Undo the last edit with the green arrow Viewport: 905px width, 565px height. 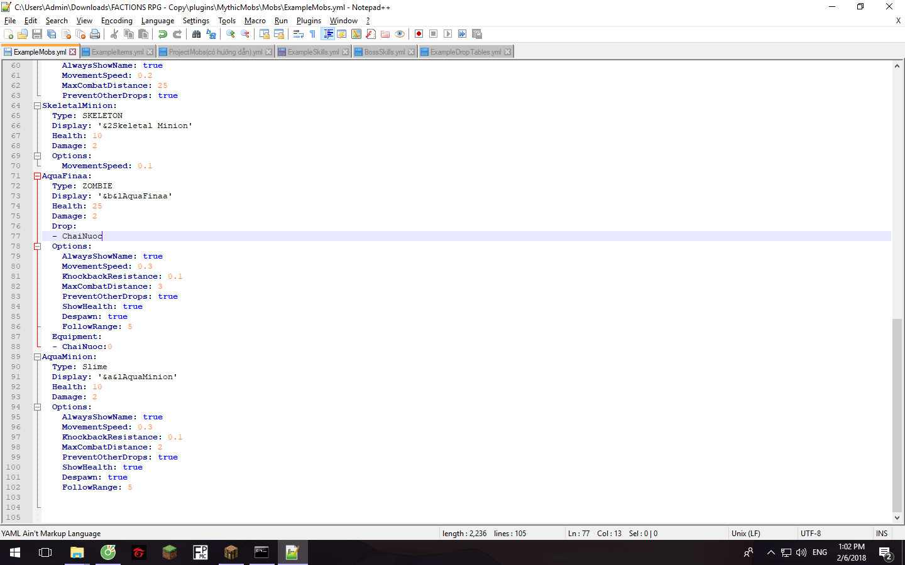click(x=163, y=34)
